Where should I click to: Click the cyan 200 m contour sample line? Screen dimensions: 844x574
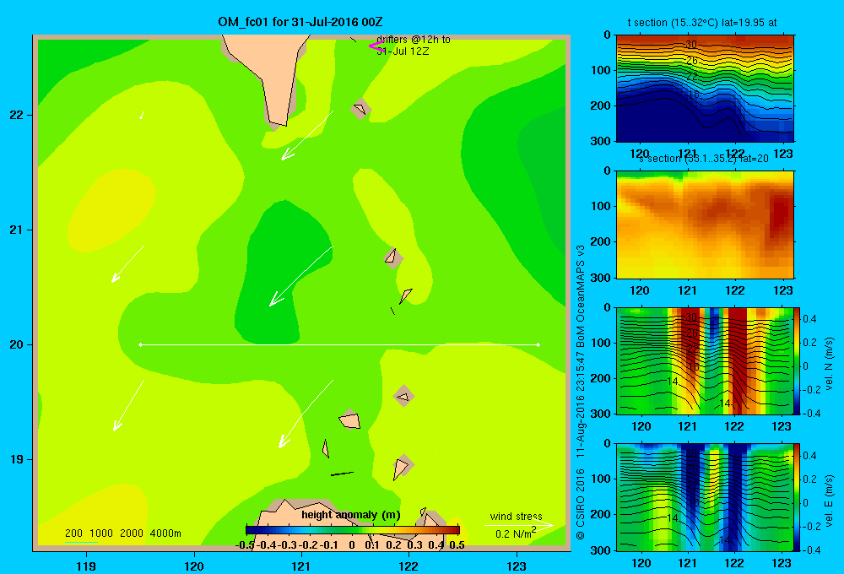tap(81, 541)
